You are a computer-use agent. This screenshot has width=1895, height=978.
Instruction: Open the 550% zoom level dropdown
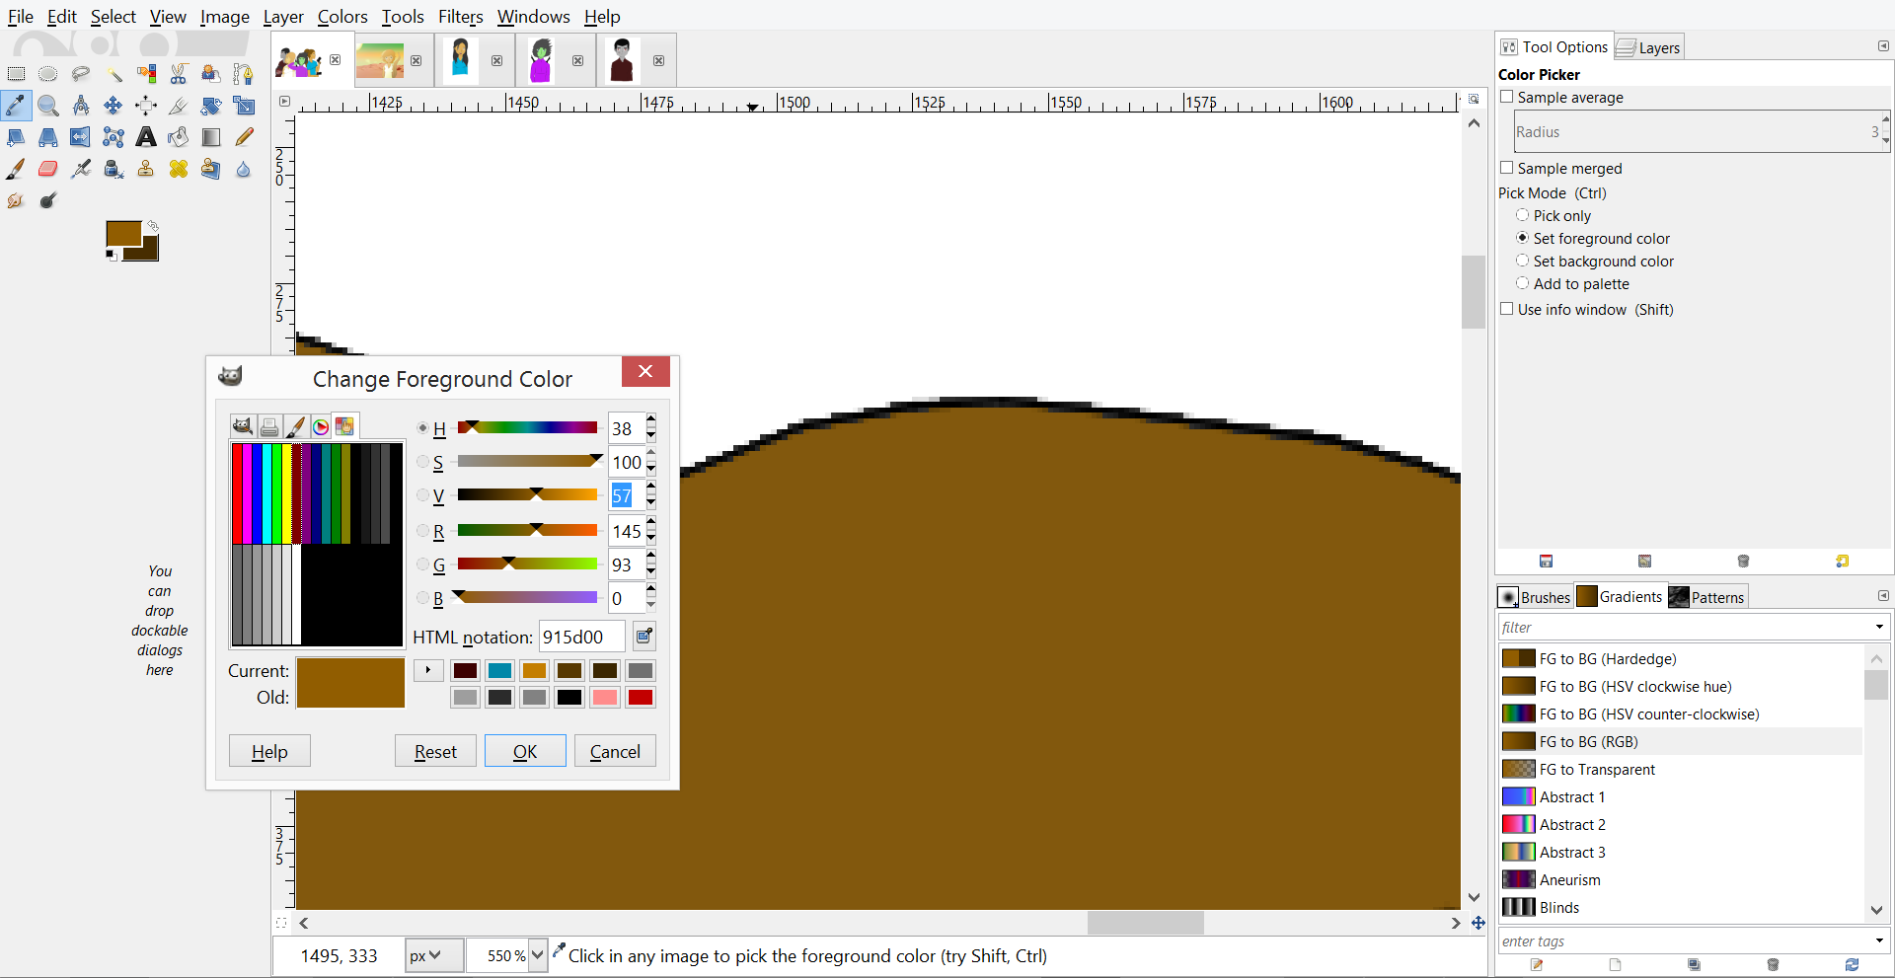[537, 955]
